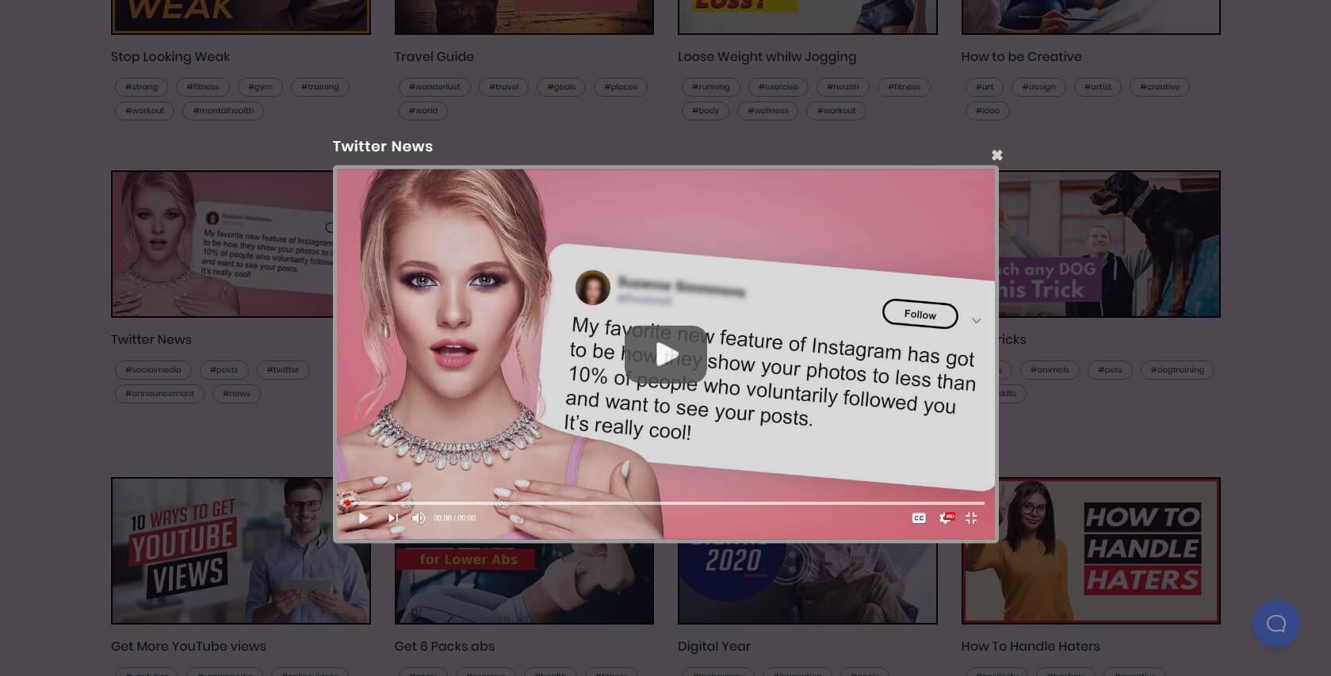This screenshot has width=1331, height=676.
Task: Click the Travel Guide title
Action: coord(434,57)
